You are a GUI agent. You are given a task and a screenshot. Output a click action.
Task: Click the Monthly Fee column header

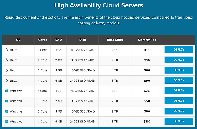(x=147, y=40)
